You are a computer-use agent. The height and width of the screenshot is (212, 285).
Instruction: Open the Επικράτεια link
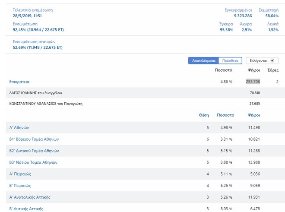click(19, 82)
